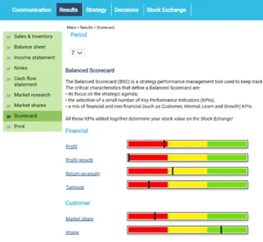Image resolution: width=263 pixels, height=242 pixels.
Task: Open the Communication tab
Action: click(x=31, y=10)
